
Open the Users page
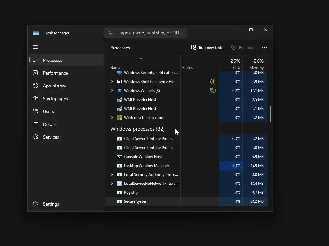(x=66, y=111)
